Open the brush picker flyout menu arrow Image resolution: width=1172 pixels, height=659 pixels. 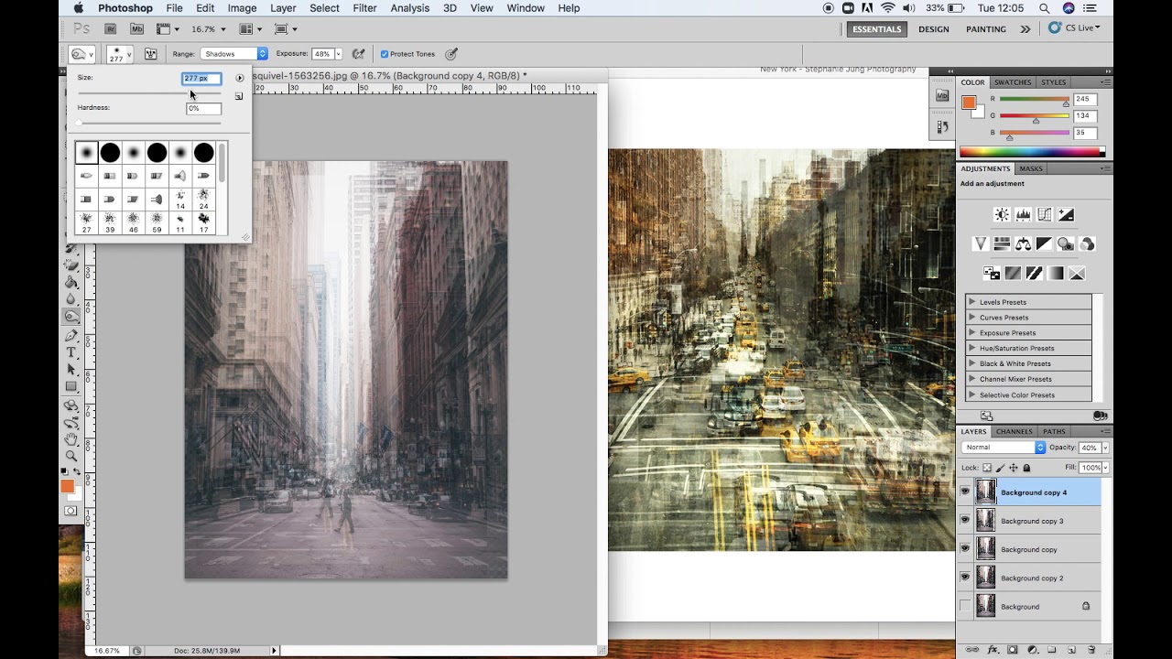point(240,79)
